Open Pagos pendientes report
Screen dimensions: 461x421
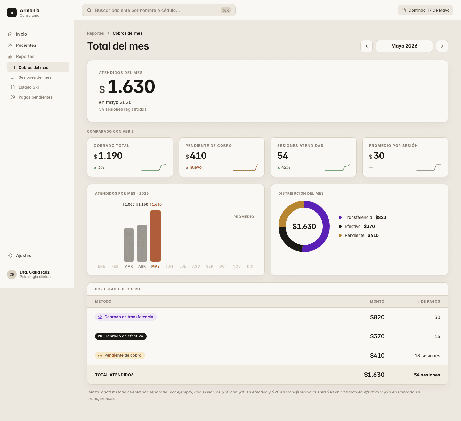click(x=38, y=97)
